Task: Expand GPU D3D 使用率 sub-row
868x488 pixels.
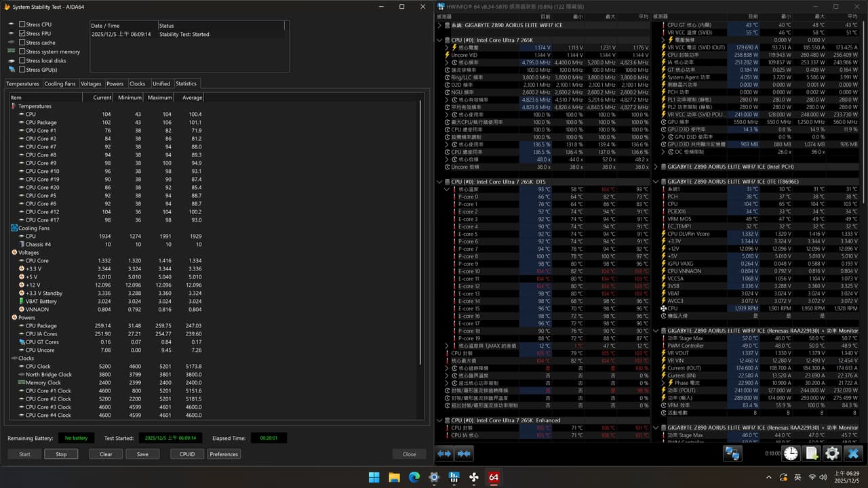Action: pyautogui.click(x=662, y=137)
